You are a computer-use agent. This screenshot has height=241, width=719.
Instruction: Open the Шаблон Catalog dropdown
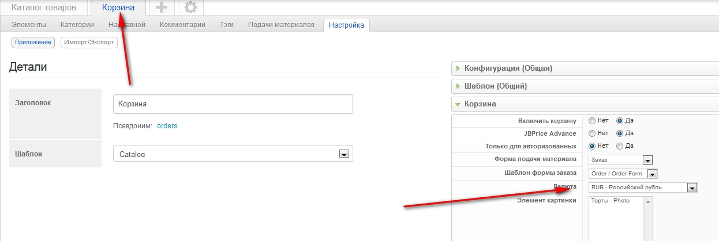tap(233, 154)
